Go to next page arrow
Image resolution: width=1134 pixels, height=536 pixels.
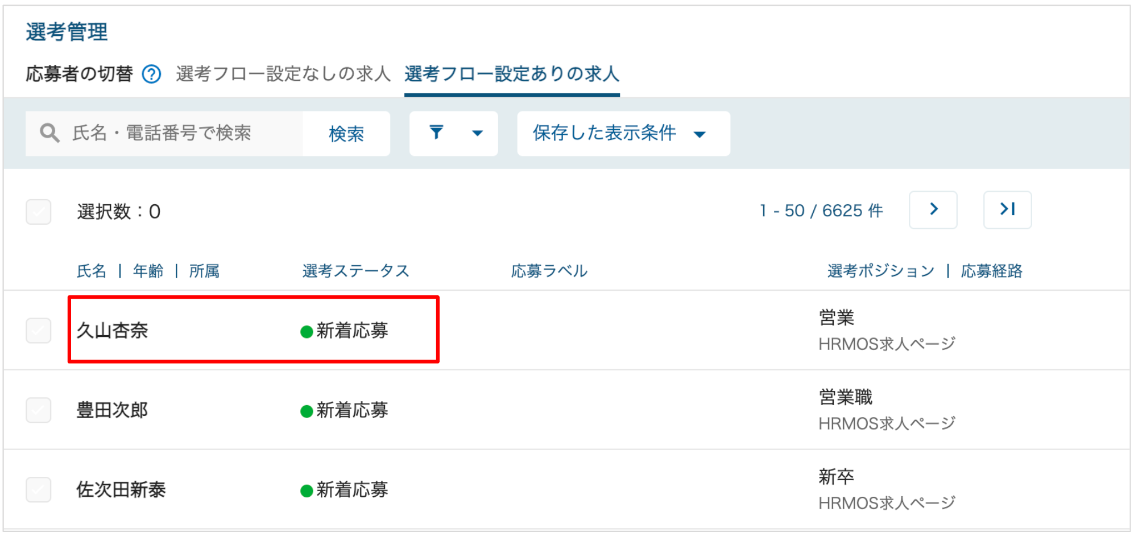(x=933, y=210)
